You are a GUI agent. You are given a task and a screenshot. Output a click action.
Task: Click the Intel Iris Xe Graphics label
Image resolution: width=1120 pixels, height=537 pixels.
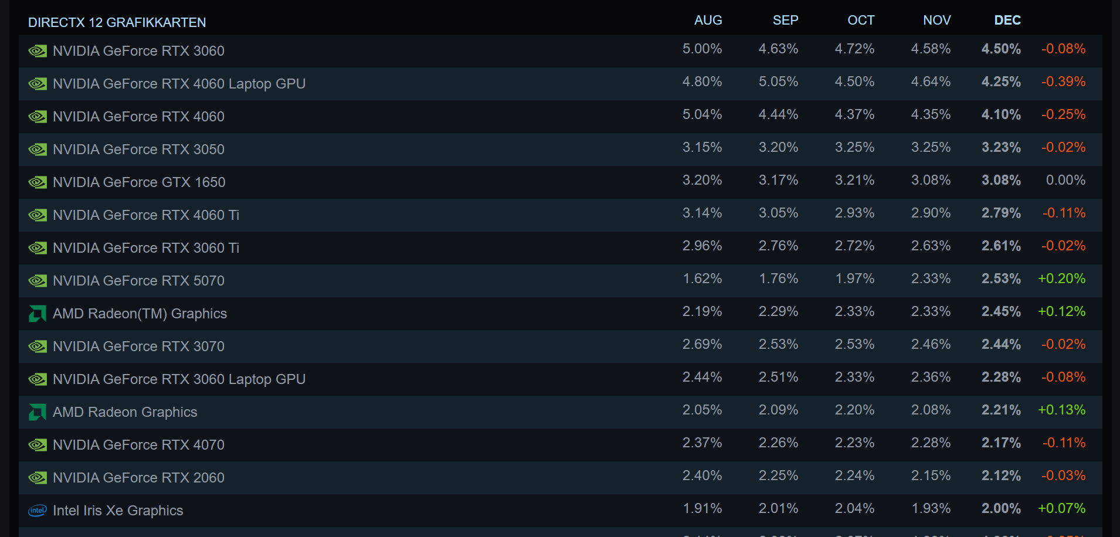[118, 511]
